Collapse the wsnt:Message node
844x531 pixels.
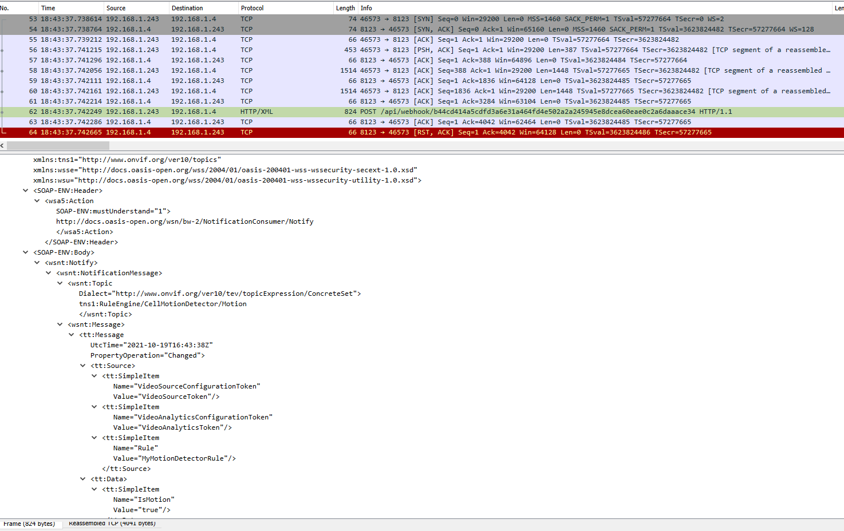point(60,324)
